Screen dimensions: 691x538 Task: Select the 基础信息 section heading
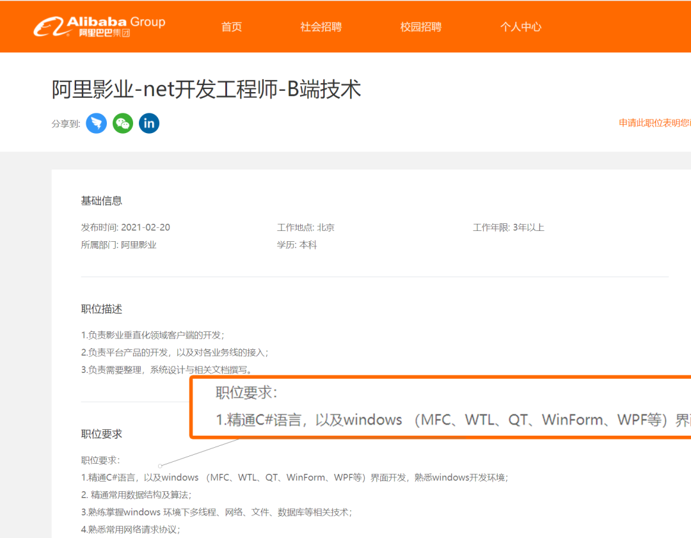(x=101, y=201)
